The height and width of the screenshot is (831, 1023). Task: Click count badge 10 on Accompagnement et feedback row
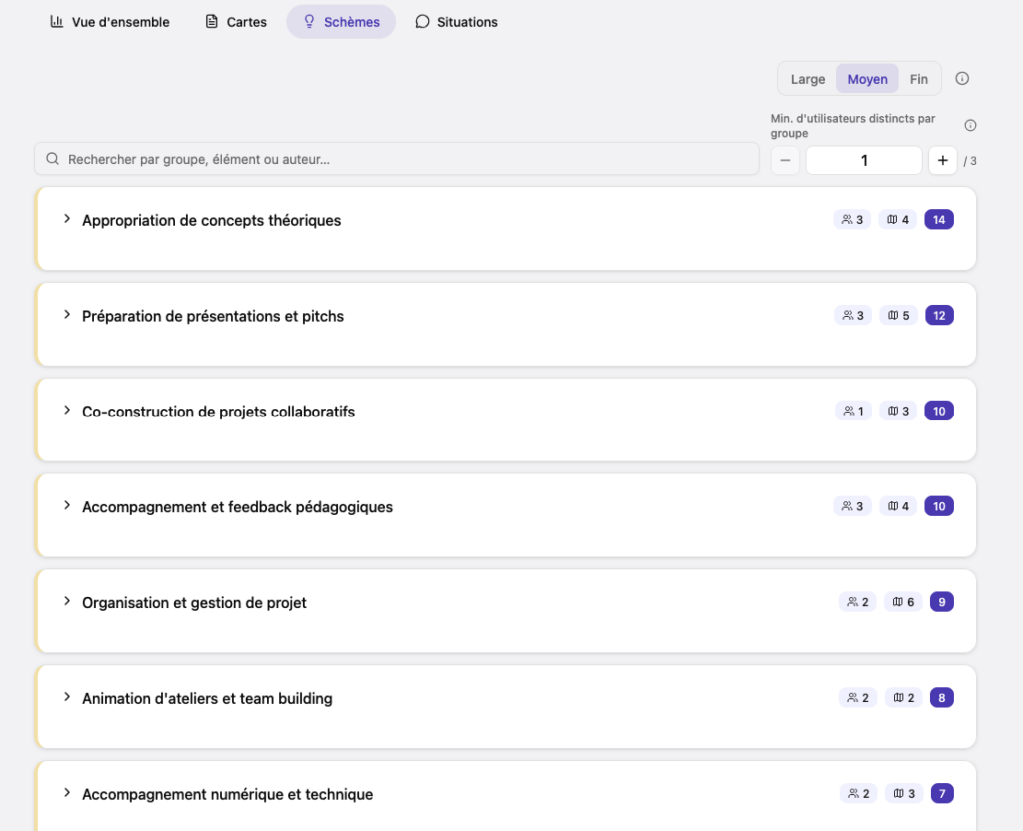pos(939,506)
